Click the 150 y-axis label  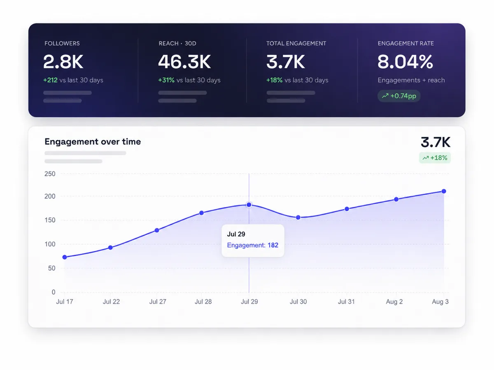coord(50,220)
